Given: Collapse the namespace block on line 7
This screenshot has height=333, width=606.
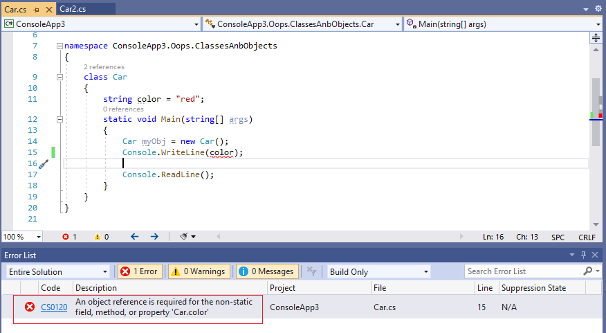Looking at the screenshot, I should point(59,46).
